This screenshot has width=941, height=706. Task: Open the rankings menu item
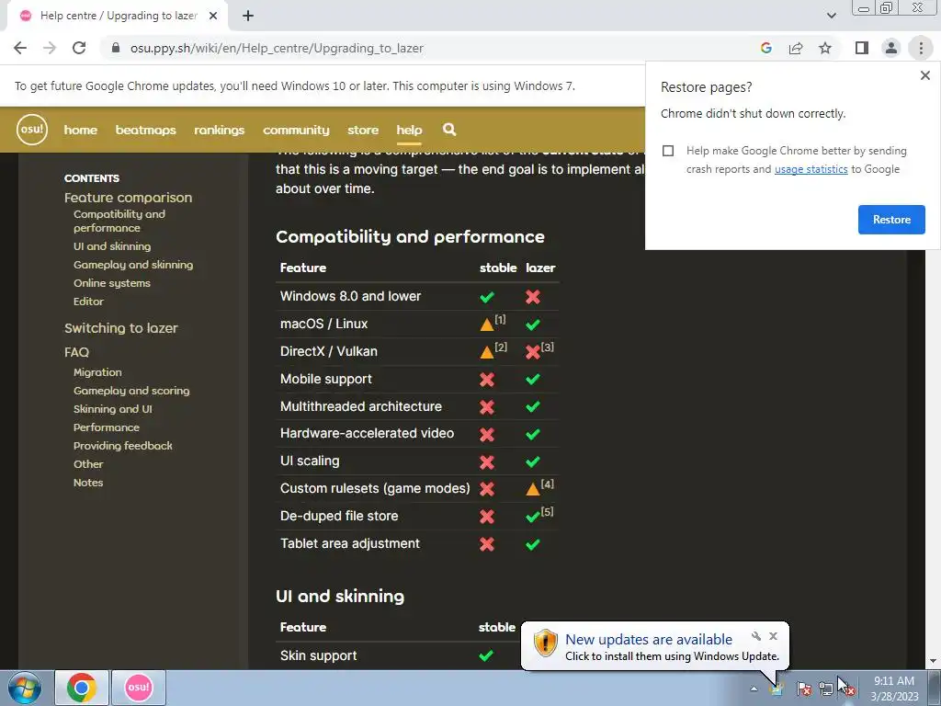pos(219,130)
